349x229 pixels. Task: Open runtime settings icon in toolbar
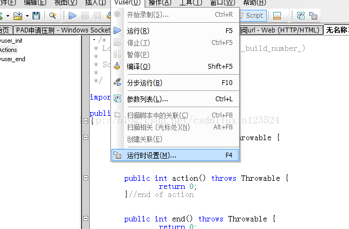(313, 16)
